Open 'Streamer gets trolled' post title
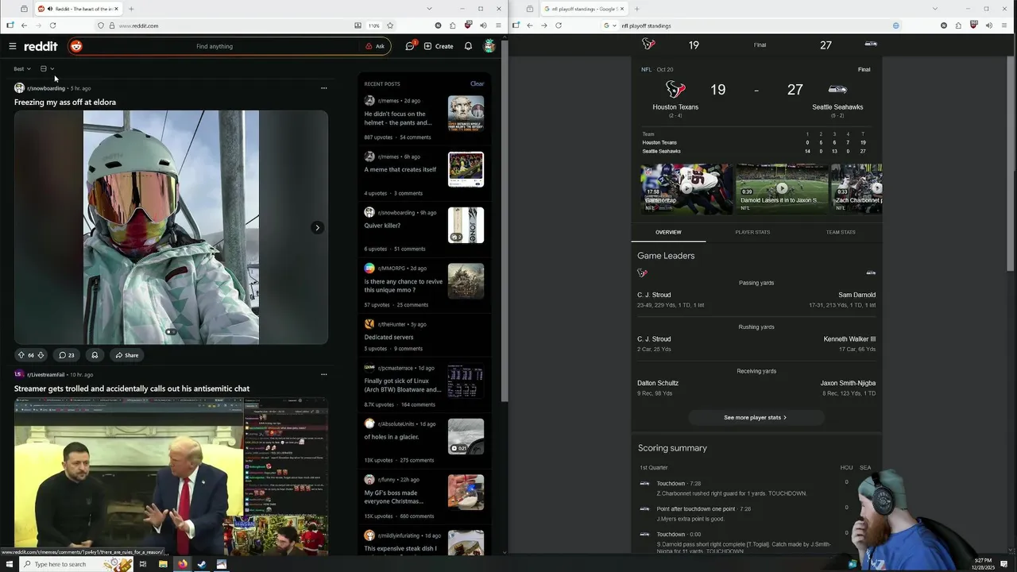 point(132,388)
